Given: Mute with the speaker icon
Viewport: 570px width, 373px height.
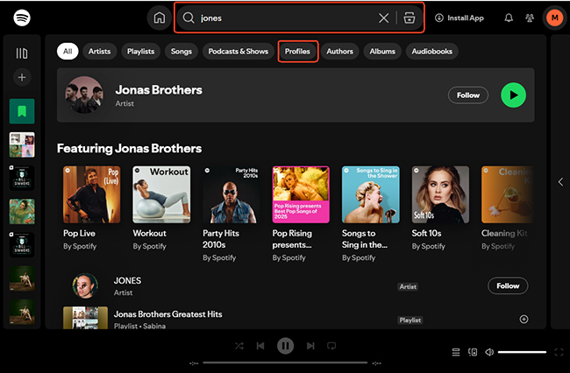Looking at the screenshot, I should pos(489,352).
